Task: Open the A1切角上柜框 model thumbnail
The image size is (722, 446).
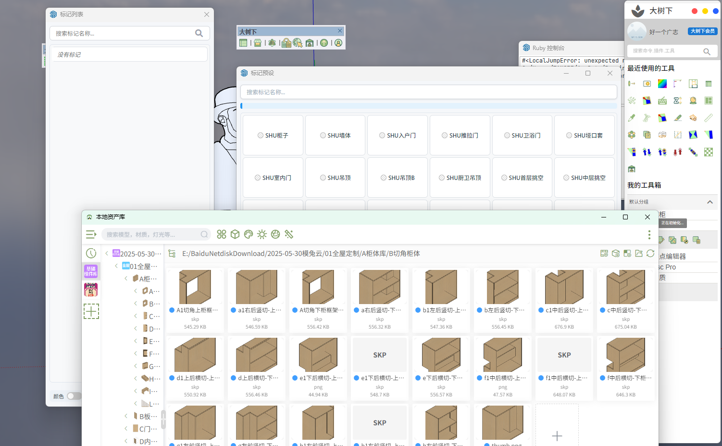Action: (x=195, y=287)
